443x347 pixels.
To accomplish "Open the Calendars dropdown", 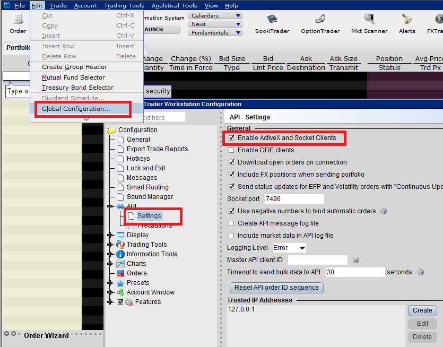I will (215, 16).
